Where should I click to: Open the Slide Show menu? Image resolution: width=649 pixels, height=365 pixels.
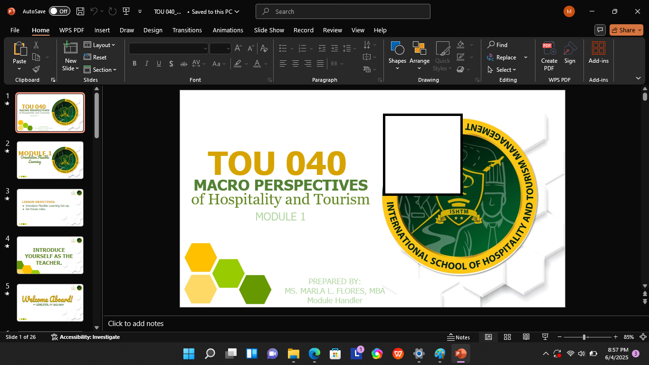click(269, 30)
